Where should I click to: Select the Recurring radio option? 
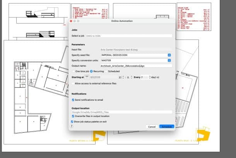pyautogui.click(x=91, y=71)
